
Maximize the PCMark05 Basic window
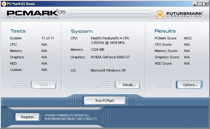pyautogui.click(x=200, y=3)
